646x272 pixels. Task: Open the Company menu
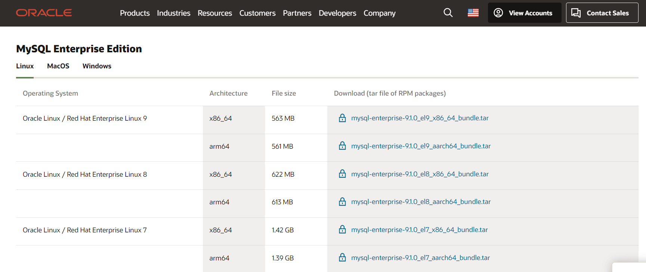[x=380, y=13]
